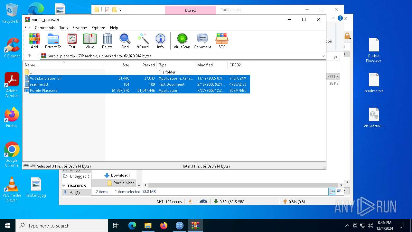Open Task View on the taskbar
The height and width of the screenshot is (232, 412).
click(x=116, y=226)
